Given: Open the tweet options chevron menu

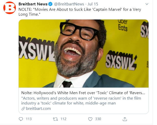Looking at the screenshot, I should (x=147, y=4).
